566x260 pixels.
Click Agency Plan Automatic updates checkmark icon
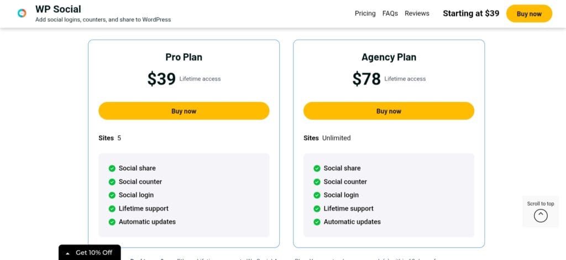point(317,222)
